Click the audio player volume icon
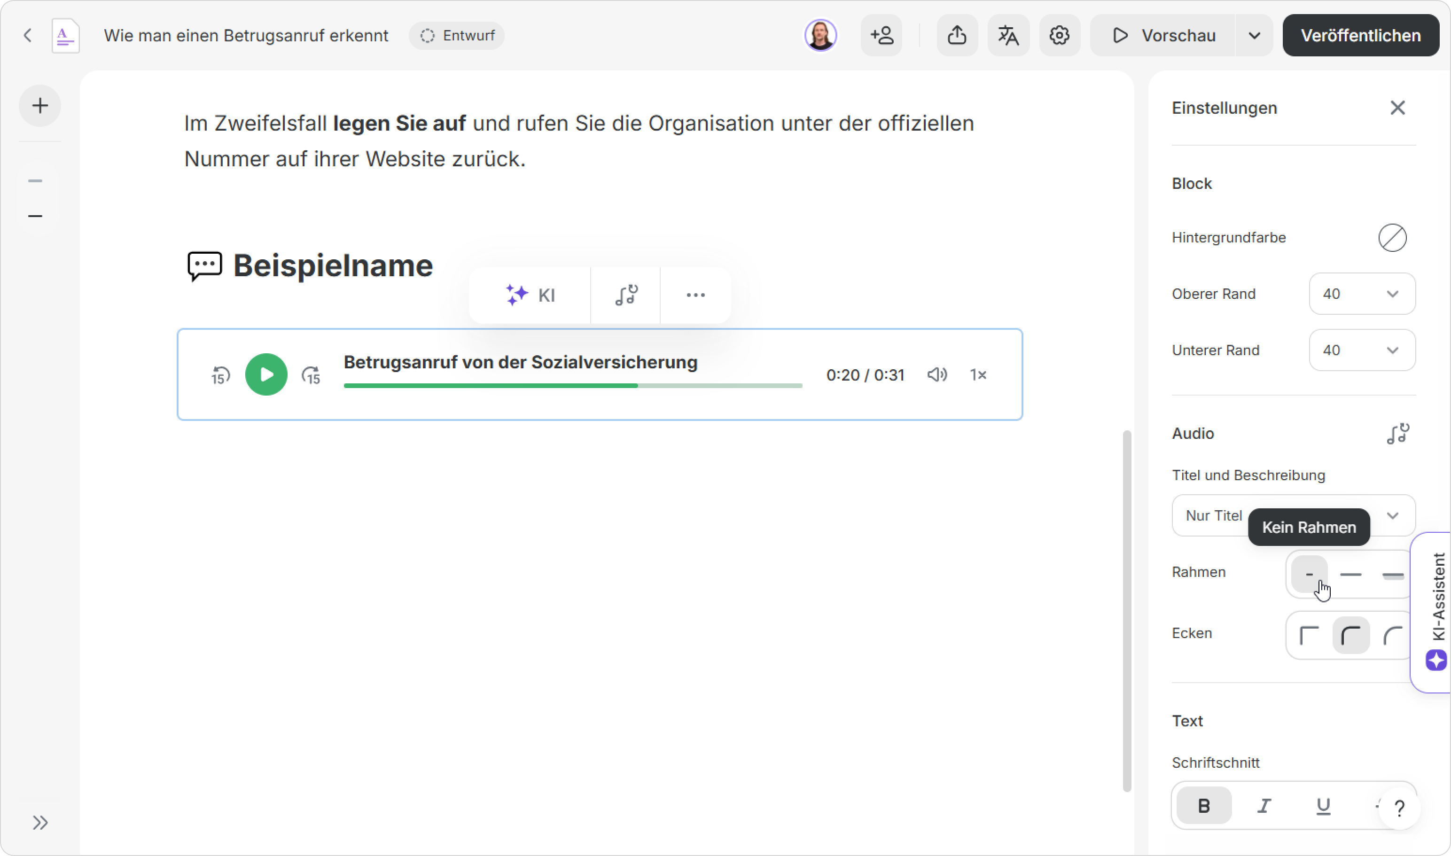 point(936,374)
